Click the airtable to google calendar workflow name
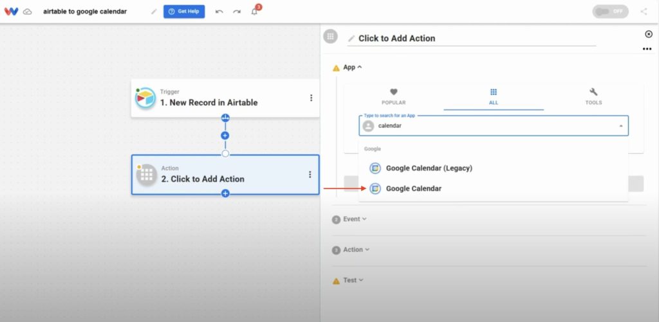659x322 pixels. coord(85,12)
